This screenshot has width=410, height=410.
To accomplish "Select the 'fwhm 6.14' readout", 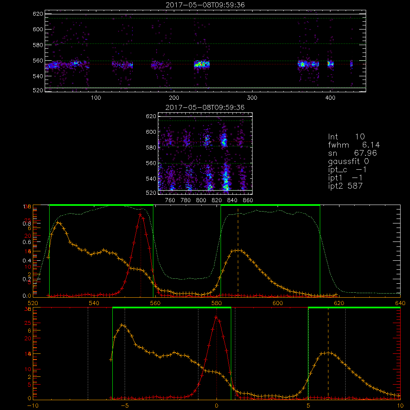I will click(354, 145).
